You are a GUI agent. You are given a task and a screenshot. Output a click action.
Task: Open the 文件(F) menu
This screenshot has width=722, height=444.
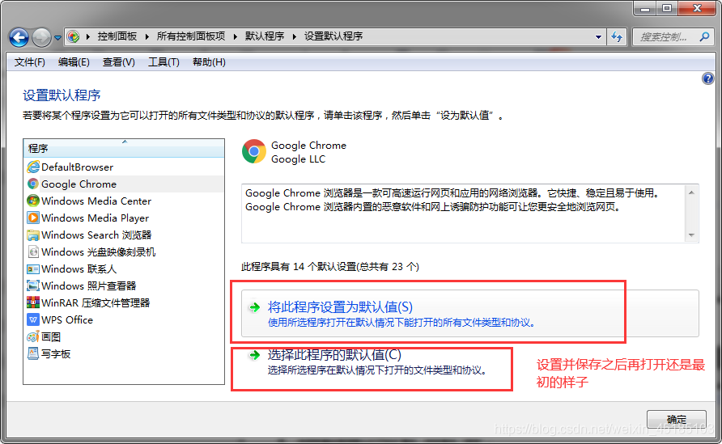pyautogui.click(x=29, y=62)
